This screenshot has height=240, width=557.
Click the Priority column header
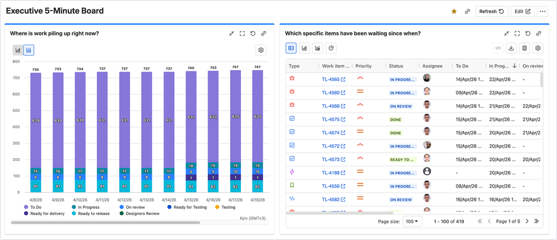coord(364,66)
